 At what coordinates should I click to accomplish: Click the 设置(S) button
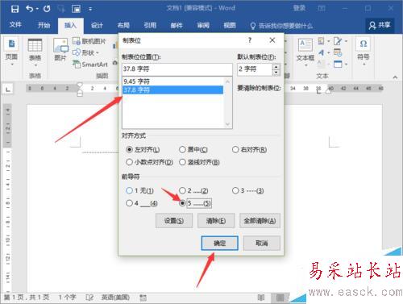(174, 221)
